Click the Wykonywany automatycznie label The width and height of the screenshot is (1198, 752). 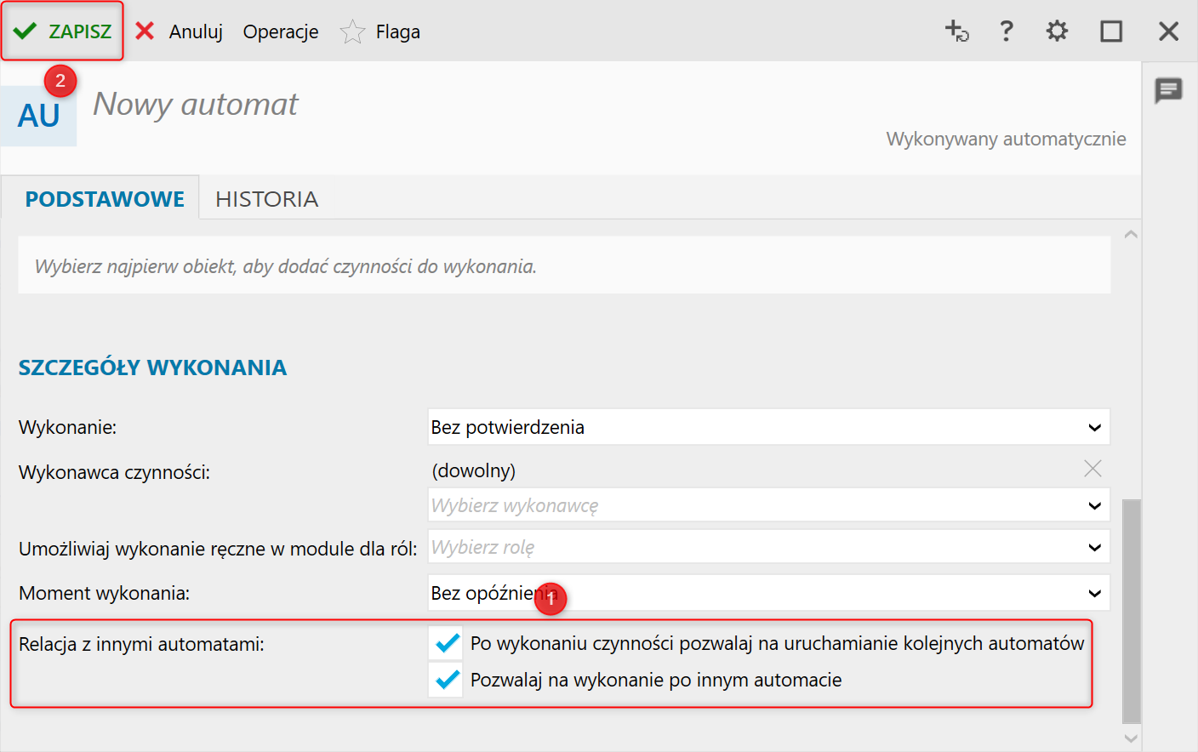pyautogui.click(x=1006, y=139)
